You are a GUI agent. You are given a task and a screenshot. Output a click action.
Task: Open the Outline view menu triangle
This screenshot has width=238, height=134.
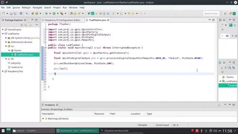[x=222, y=72]
